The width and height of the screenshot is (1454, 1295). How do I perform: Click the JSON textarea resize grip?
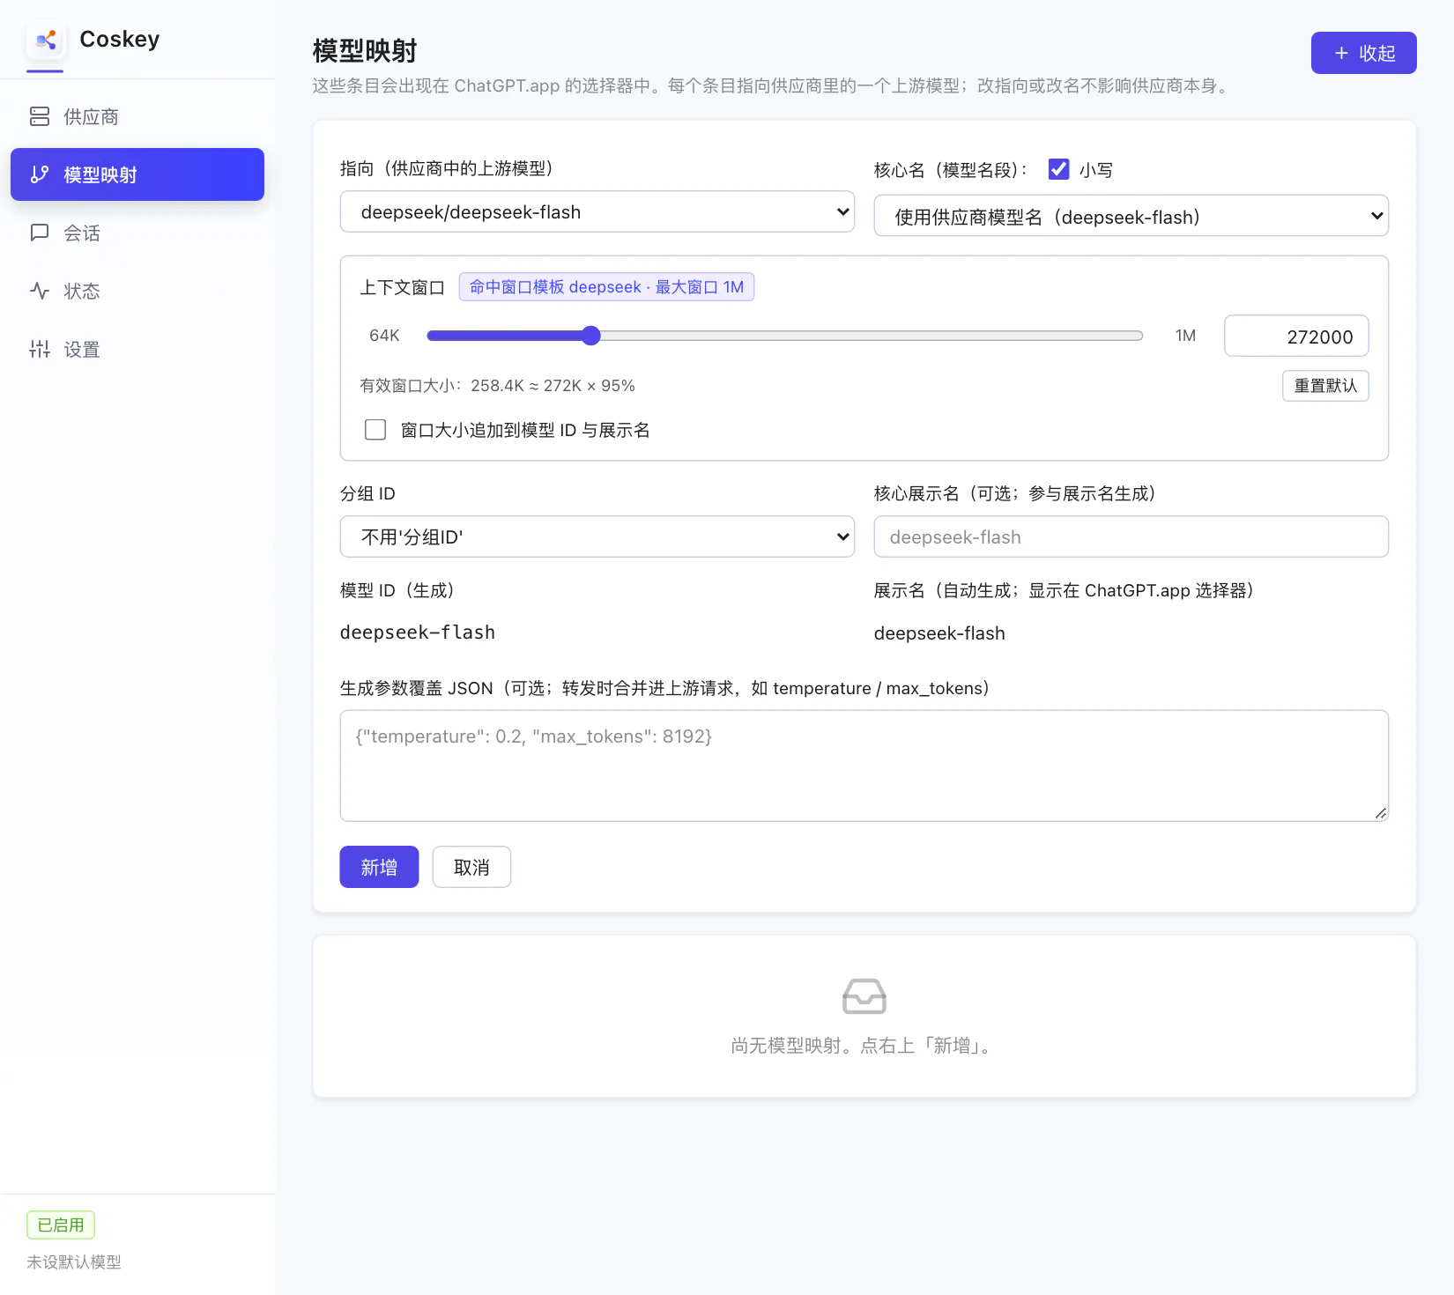(x=1381, y=813)
